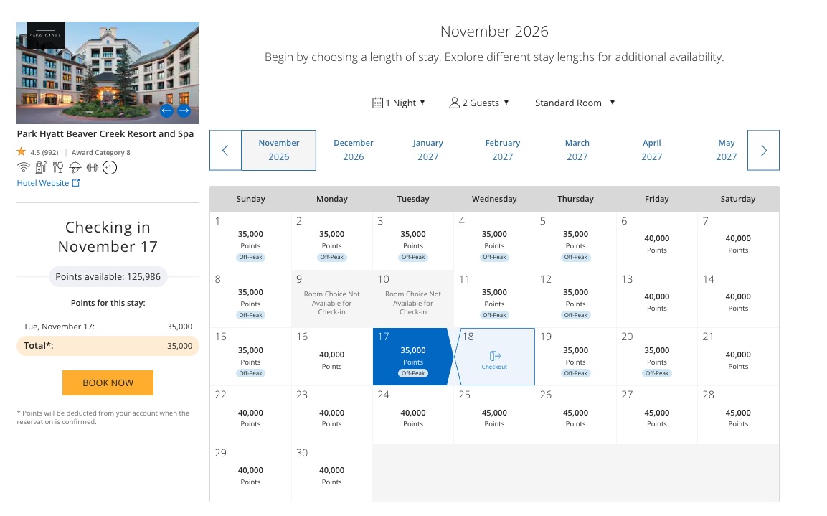The width and height of the screenshot is (827, 516).
Task: Go to previous months with the left chevron
Action: click(x=225, y=151)
